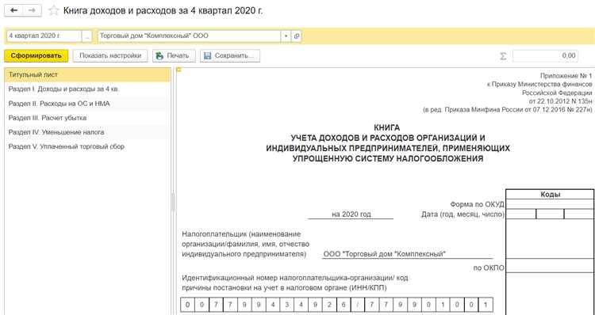Image resolution: width=595 pixels, height=315 pixels.
Task: Open Раздел IV. Уменьшение налога
Action: coord(87,132)
